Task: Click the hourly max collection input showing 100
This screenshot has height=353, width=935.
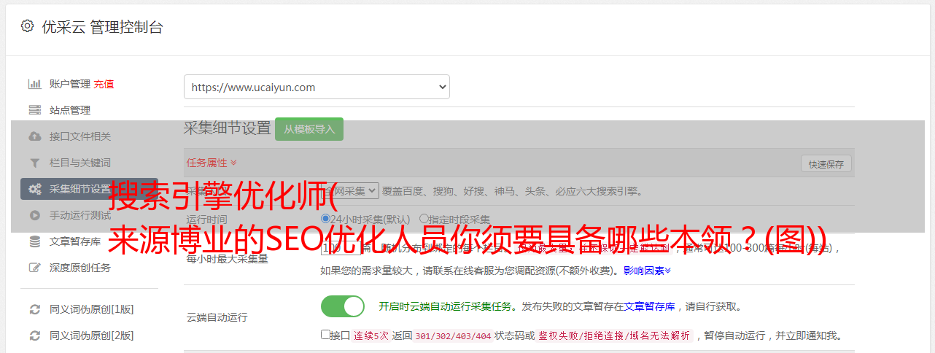Action: 341,247
